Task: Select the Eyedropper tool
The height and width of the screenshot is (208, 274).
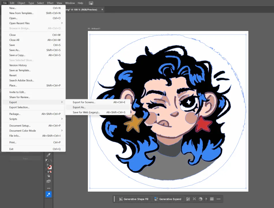Action: click(x=49, y=155)
